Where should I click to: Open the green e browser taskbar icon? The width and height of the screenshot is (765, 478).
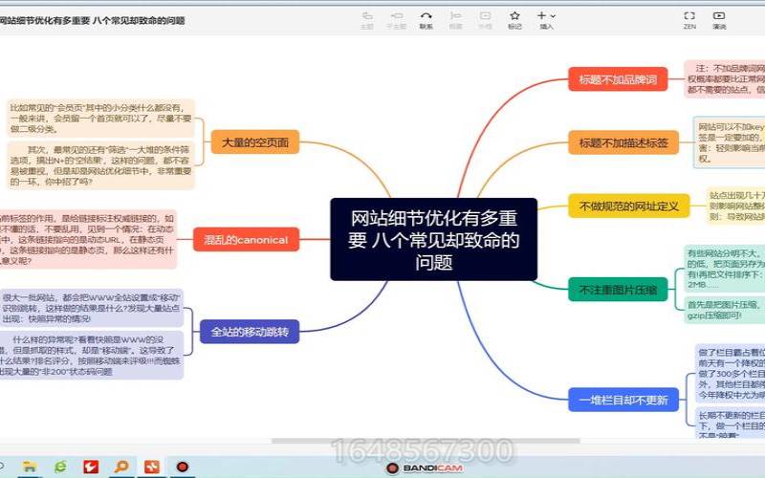60,467
